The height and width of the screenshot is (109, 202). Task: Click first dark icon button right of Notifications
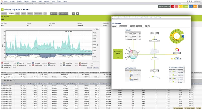click(x=74, y=14)
